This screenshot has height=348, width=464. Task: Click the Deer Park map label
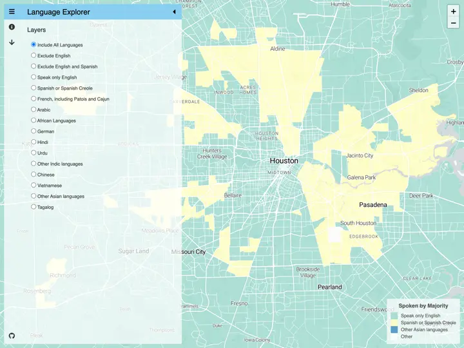click(421, 196)
